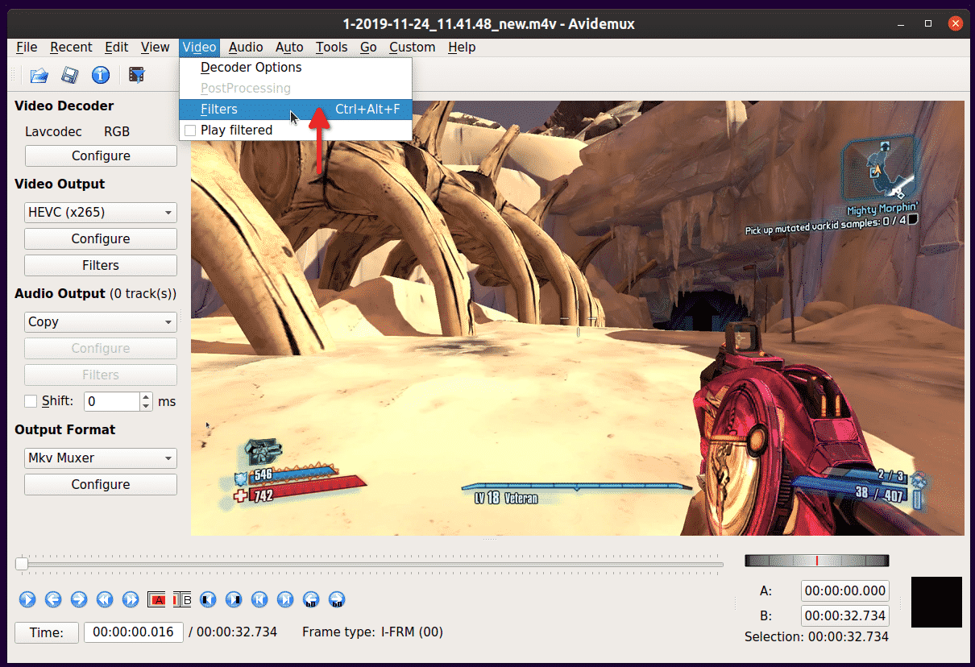Expand the HEVC (x265) video output dropdown

(101, 213)
